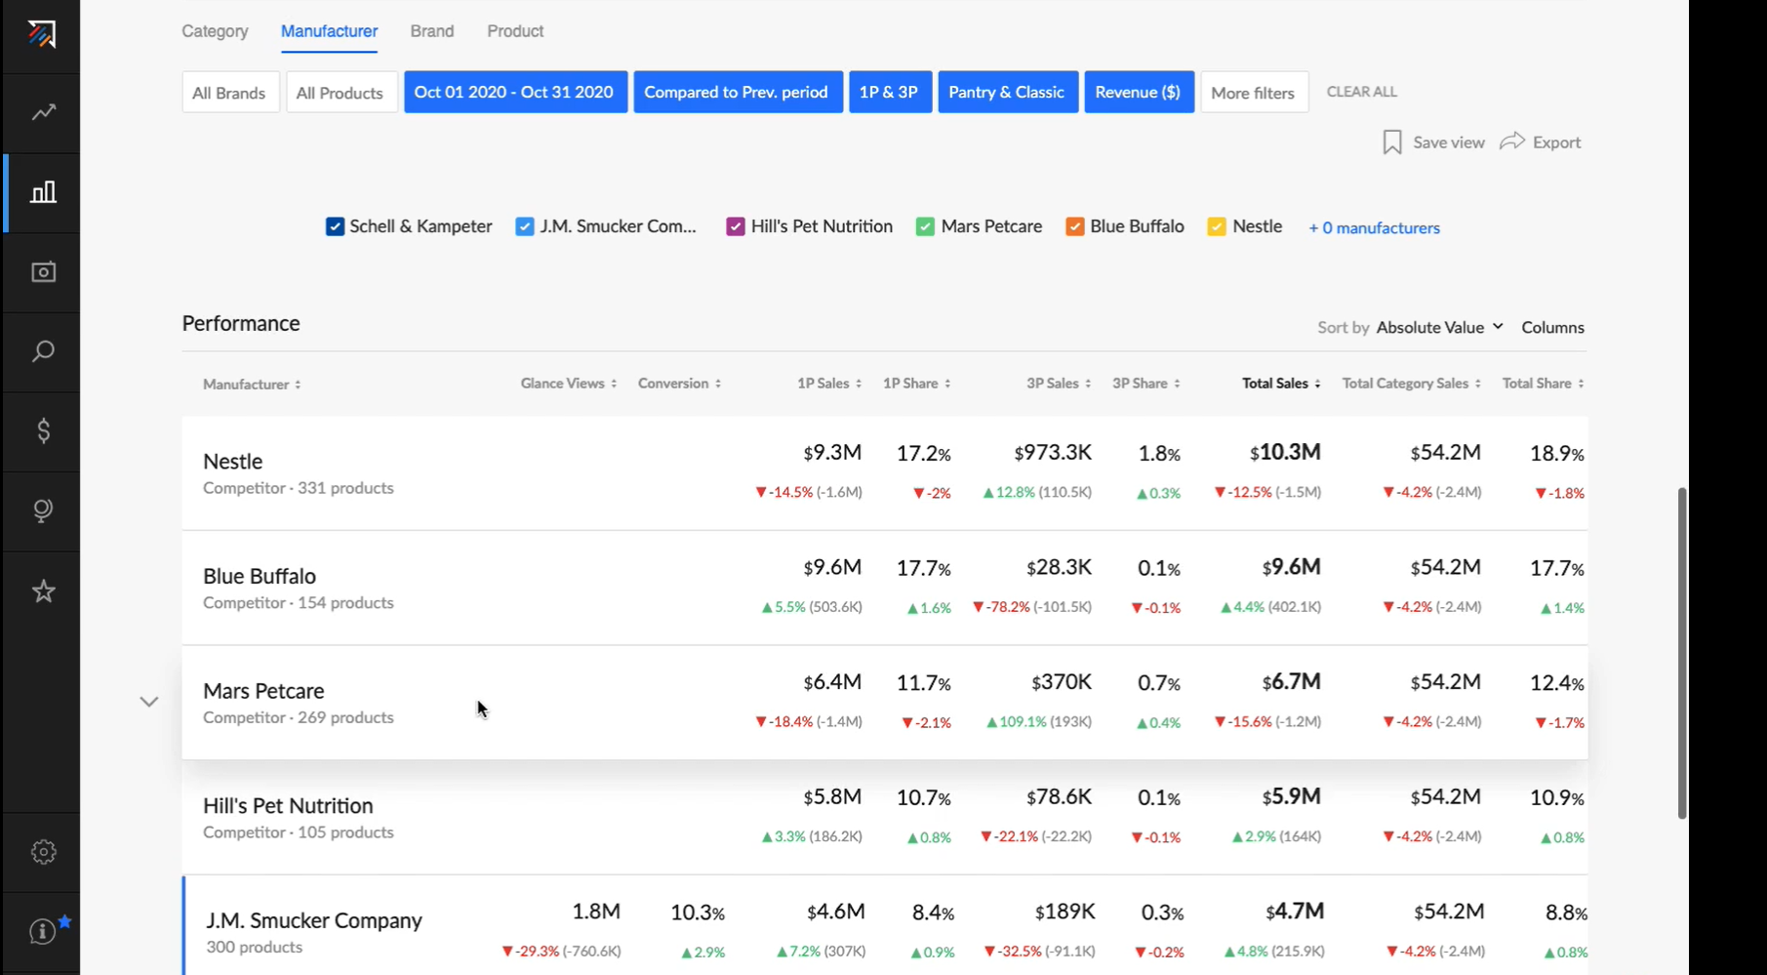The image size is (1767, 975).
Task: Click J.M. Smucker's 10.3% conversion value
Action: tap(698, 913)
